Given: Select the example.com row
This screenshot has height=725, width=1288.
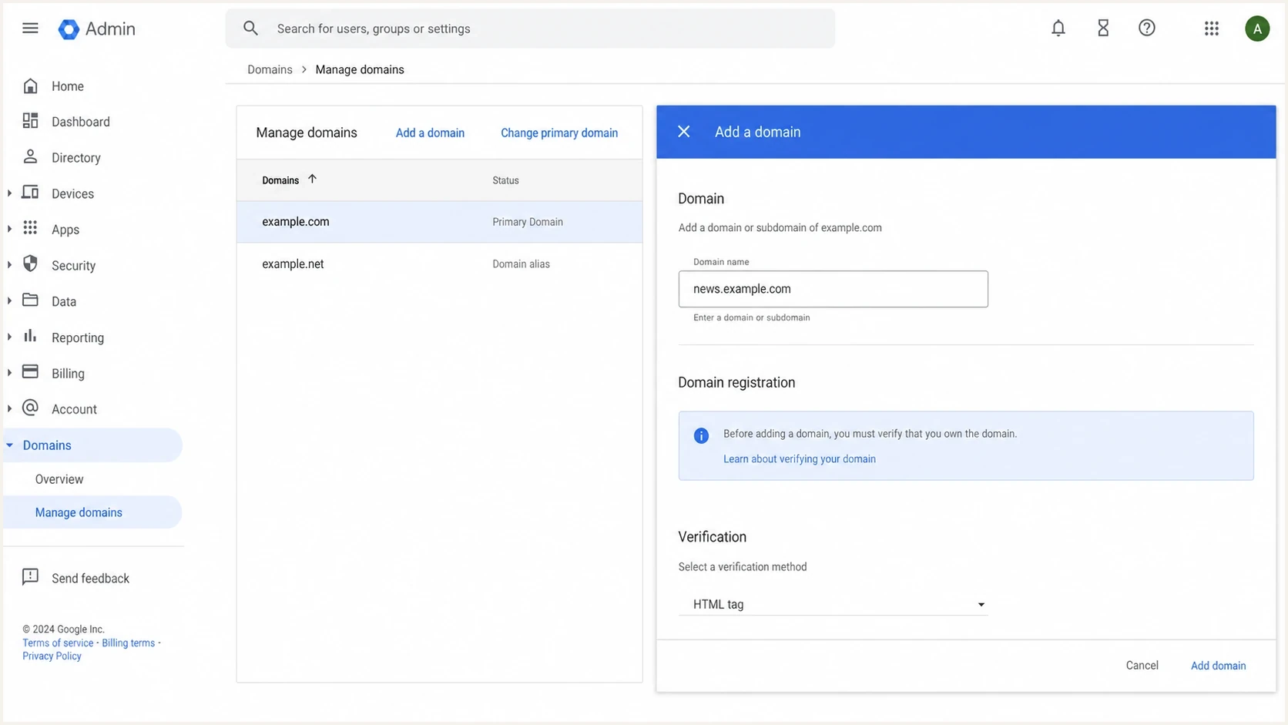Looking at the screenshot, I should pyautogui.click(x=439, y=222).
